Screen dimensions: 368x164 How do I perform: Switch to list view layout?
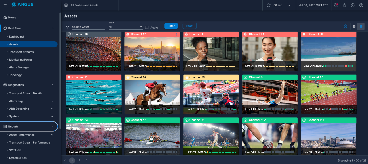354,26
